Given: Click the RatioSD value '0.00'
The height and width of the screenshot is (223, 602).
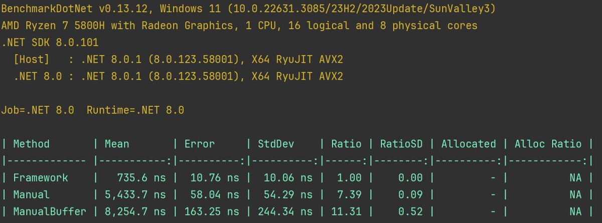Looking at the screenshot, I should 410,178.
